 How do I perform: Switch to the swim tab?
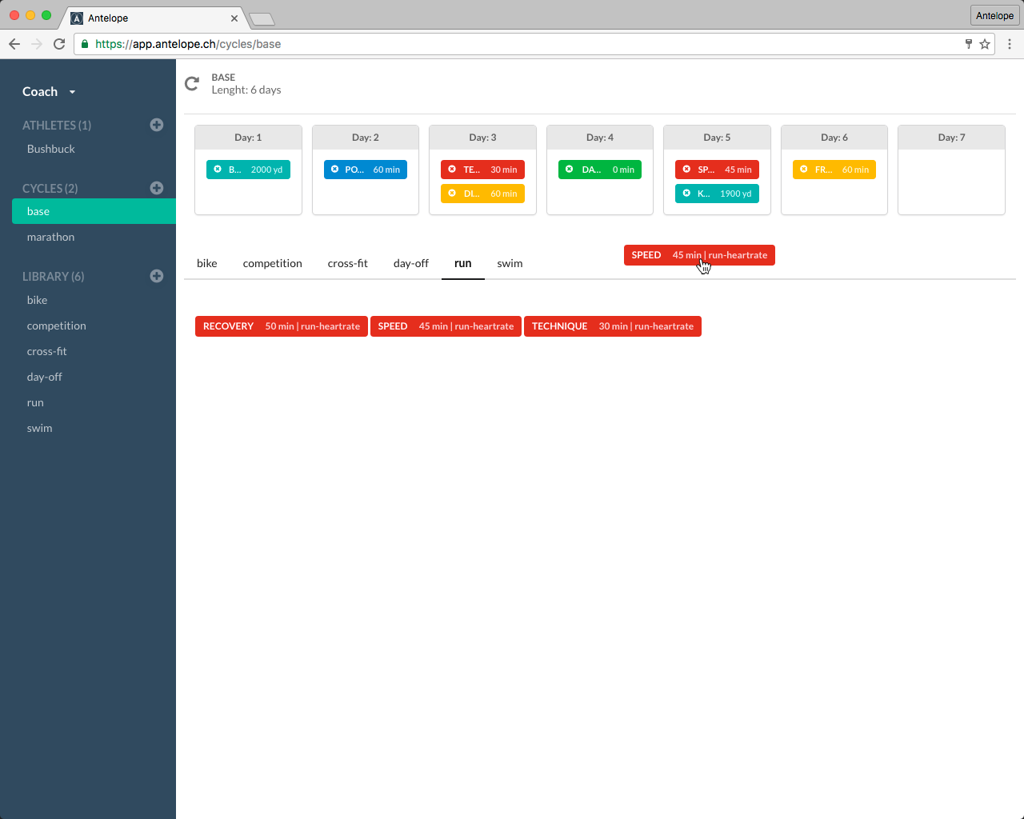[510, 263]
